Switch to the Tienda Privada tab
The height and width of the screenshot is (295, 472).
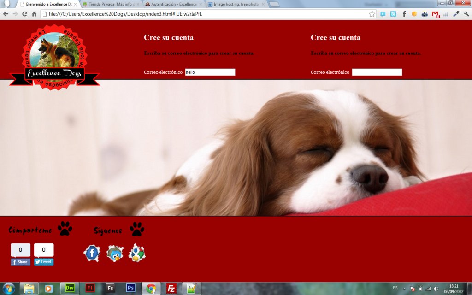coord(111,4)
